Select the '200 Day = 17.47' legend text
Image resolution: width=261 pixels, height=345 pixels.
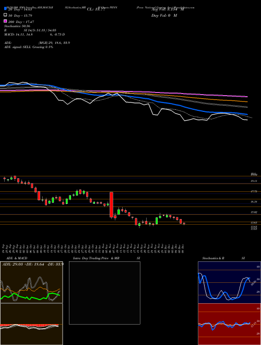[x=21, y=22]
